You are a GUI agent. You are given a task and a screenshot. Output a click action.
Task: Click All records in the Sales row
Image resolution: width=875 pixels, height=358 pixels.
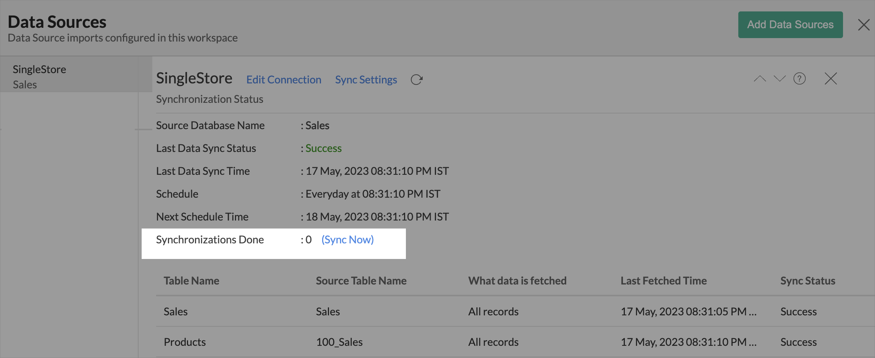pyautogui.click(x=493, y=312)
